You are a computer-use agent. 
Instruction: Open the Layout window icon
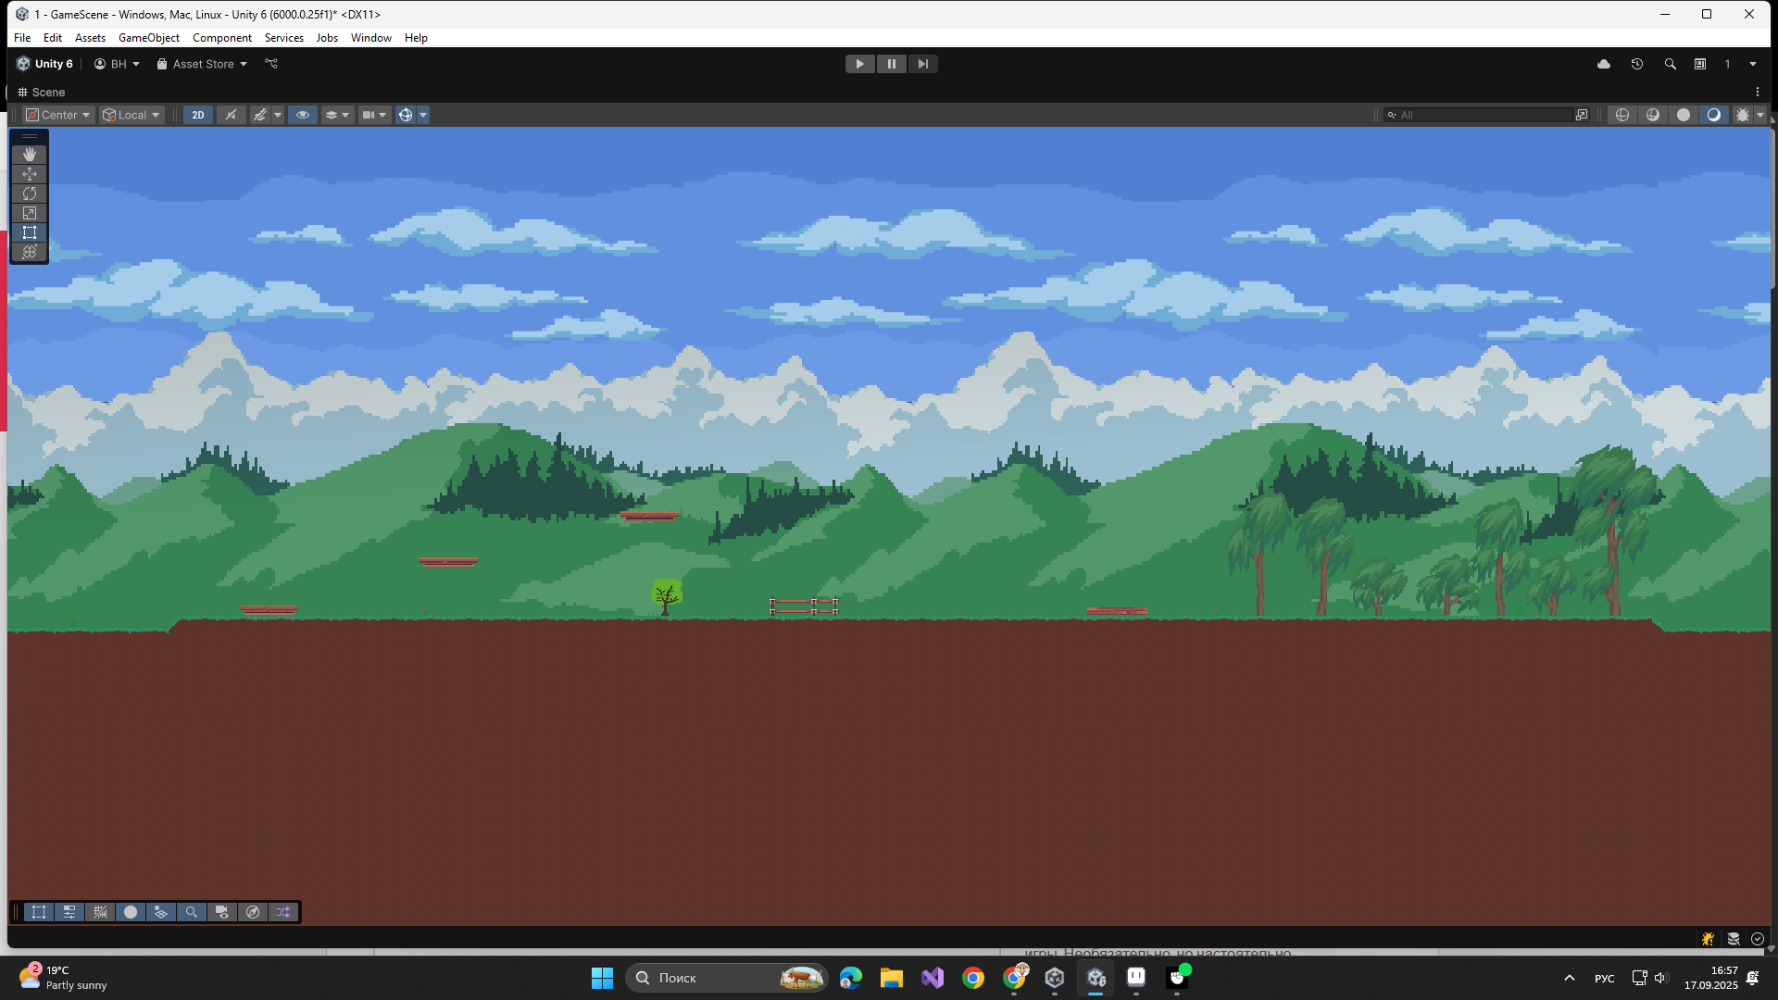click(x=1700, y=64)
